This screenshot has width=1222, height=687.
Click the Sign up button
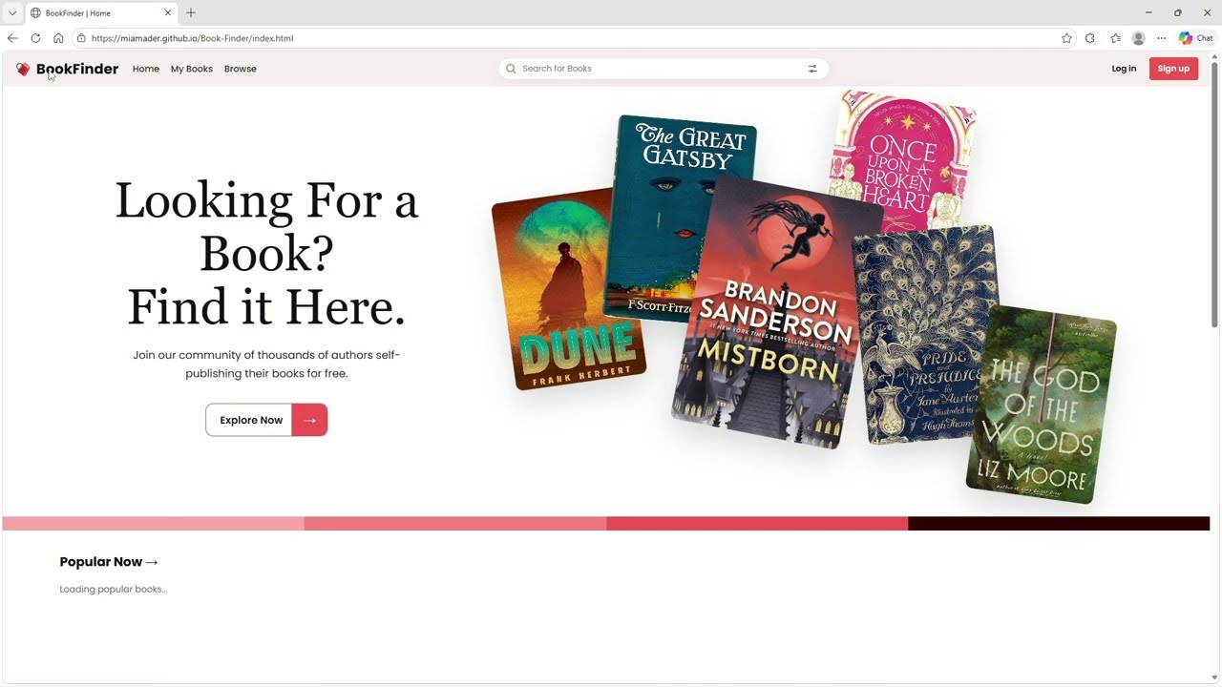point(1173,69)
